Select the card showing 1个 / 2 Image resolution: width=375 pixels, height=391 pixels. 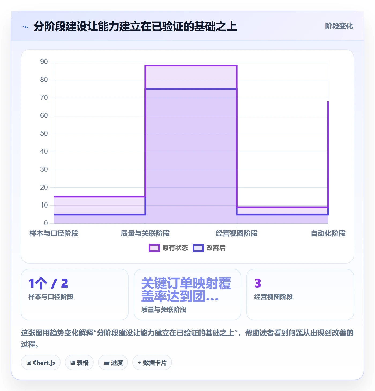pyautogui.click(x=75, y=295)
